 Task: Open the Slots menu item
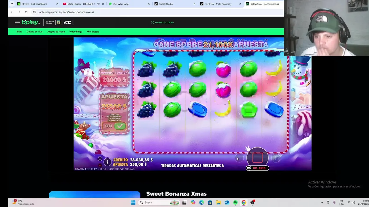(x=19, y=32)
